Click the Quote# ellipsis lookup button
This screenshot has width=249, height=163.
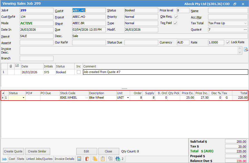point(245,30)
